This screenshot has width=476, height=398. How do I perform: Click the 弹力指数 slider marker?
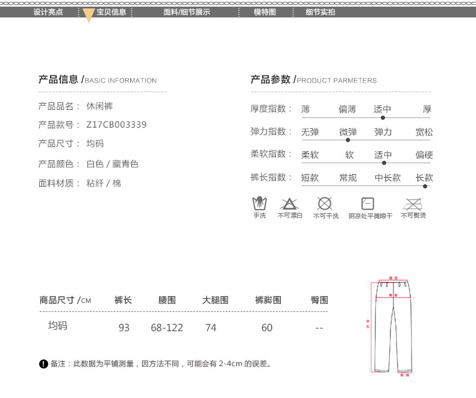(348, 140)
